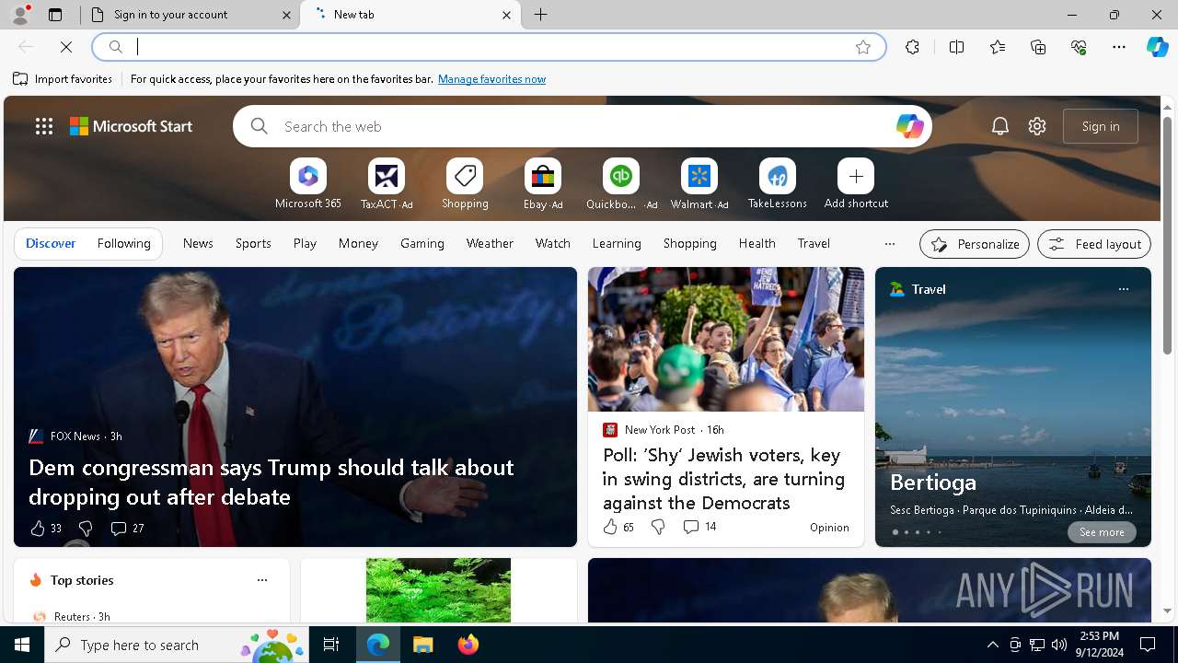Image resolution: width=1178 pixels, height=663 pixels.
Task: Click the Personalize button
Action: point(975,244)
